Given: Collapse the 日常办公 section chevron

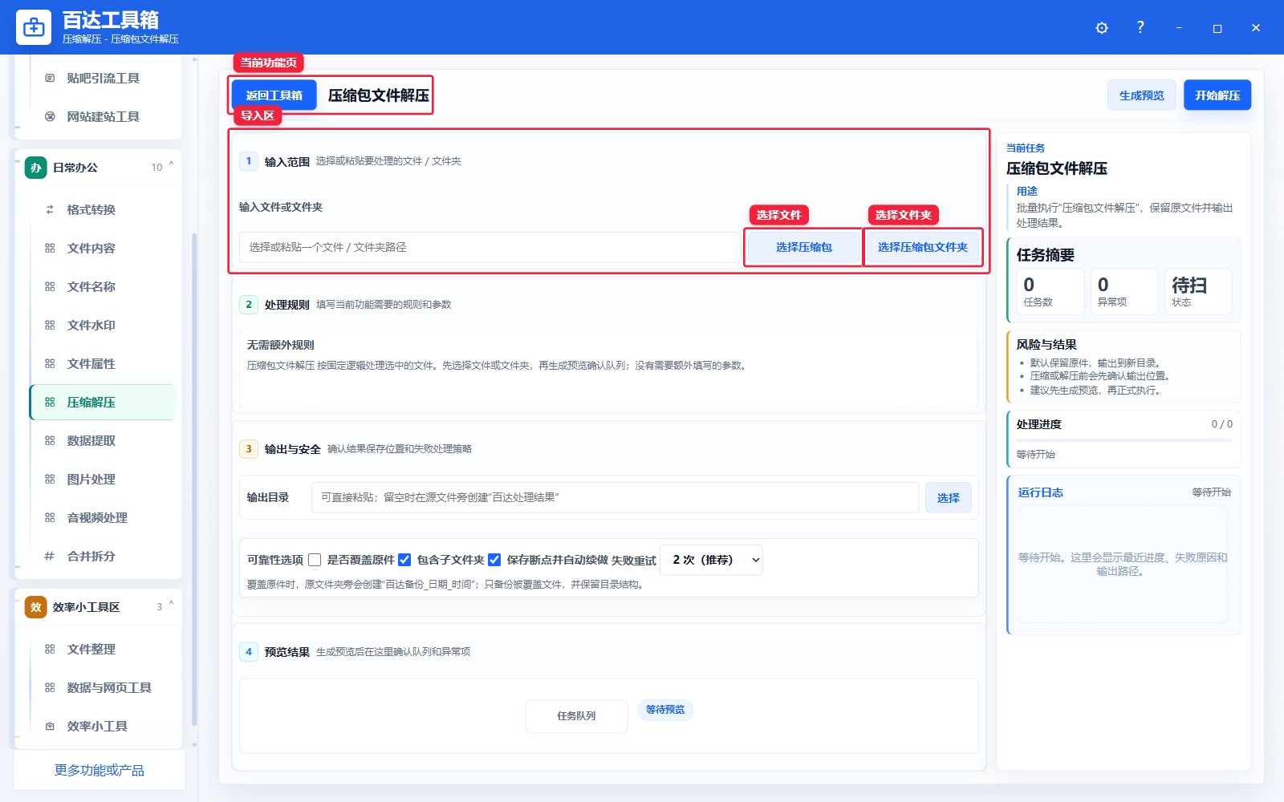Looking at the screenshot, I should 171,166.
